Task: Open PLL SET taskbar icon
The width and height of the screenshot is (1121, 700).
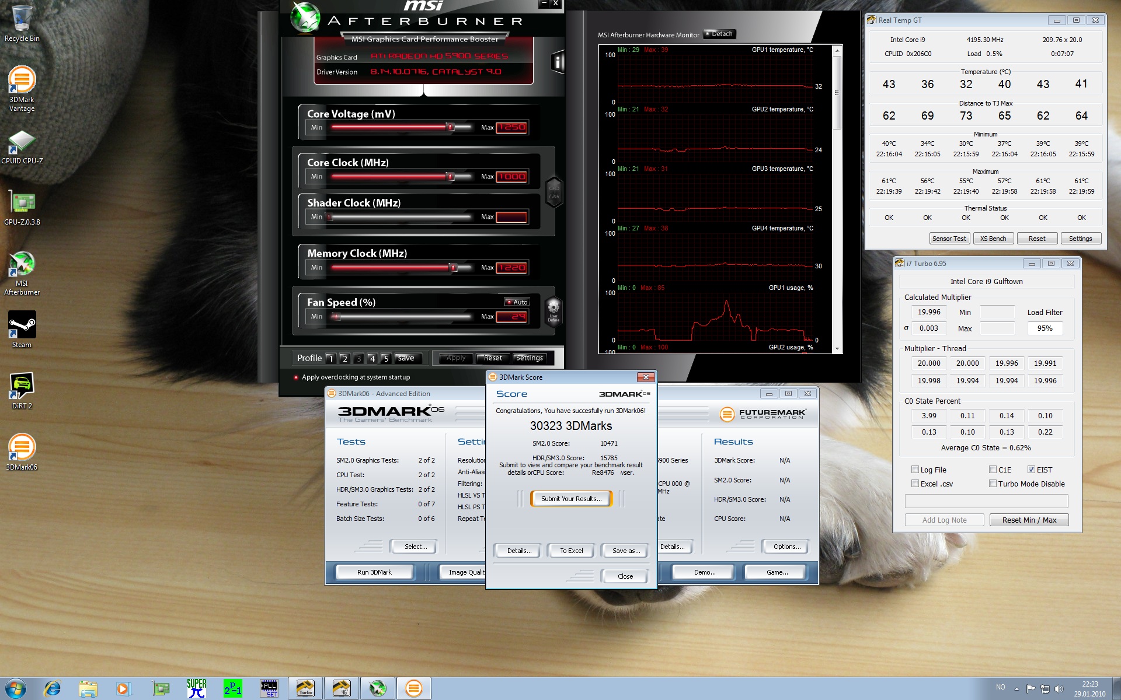Action: 269,688
